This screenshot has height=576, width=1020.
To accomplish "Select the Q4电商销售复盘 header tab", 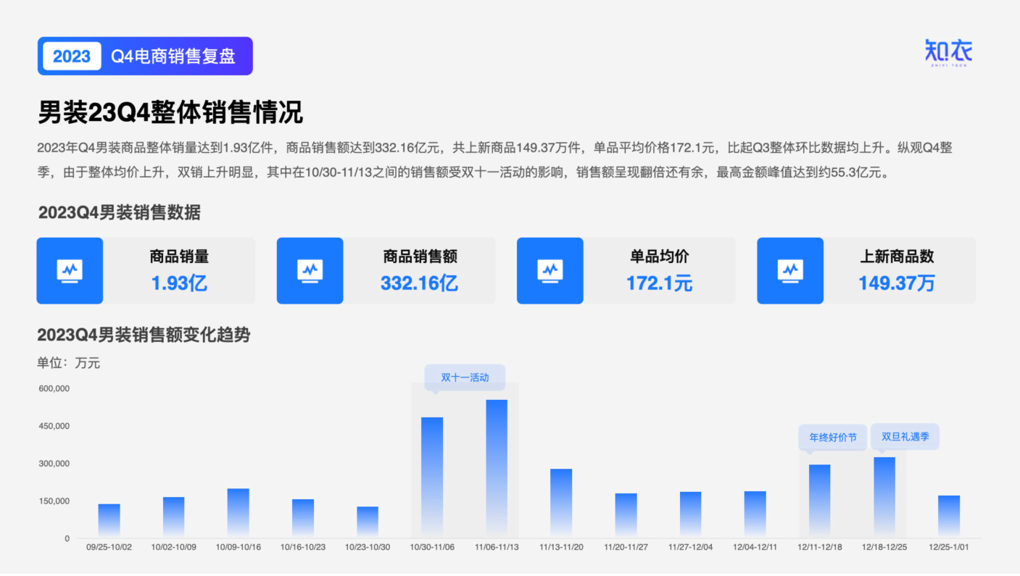I will coord(173,56).
